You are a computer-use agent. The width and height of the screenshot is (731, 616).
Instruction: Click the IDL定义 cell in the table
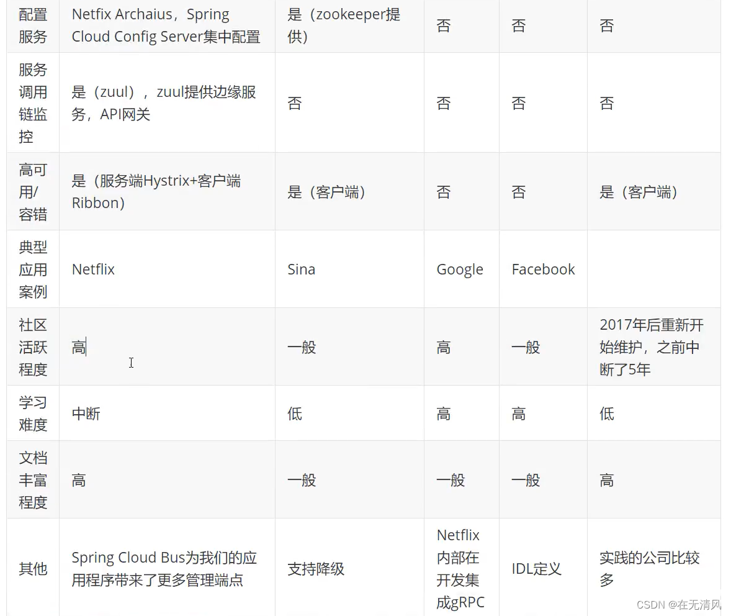click(x=536, y=569)
